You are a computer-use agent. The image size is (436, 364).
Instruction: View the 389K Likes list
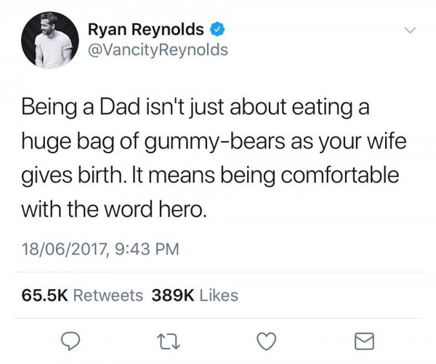tap(194, 294)
